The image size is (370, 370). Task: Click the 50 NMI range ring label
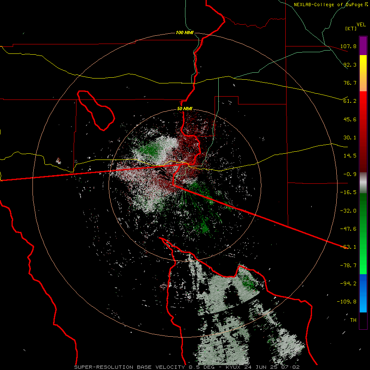(185, 109)
